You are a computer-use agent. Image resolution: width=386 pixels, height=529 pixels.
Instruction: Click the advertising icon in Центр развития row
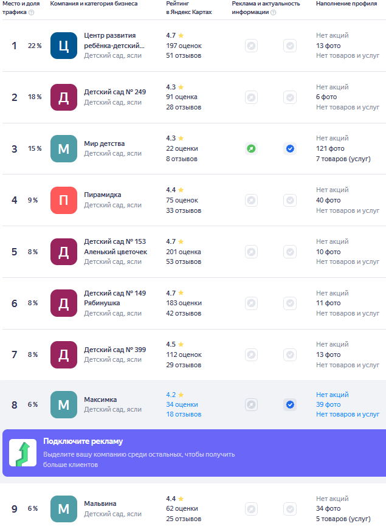pos(252,46)
